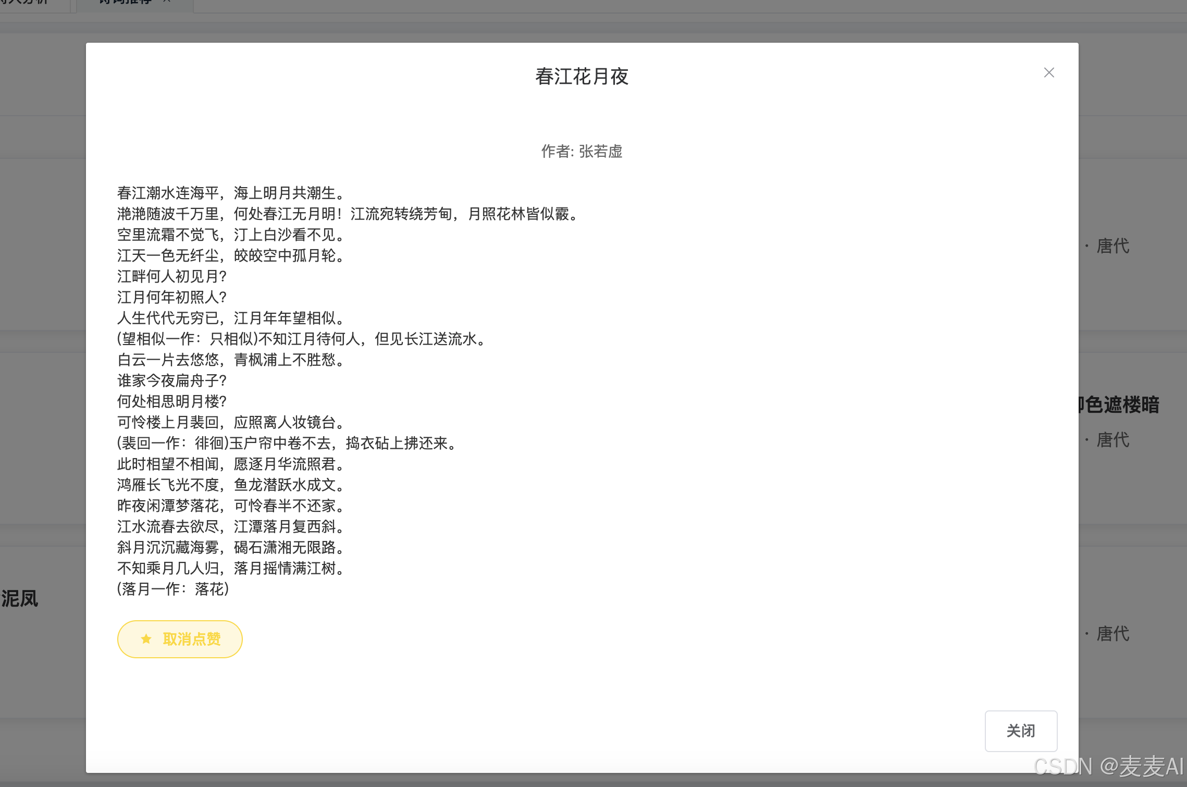
Task: Click the author line 作者: 张若虚
Action: click(x=582, y=151)
